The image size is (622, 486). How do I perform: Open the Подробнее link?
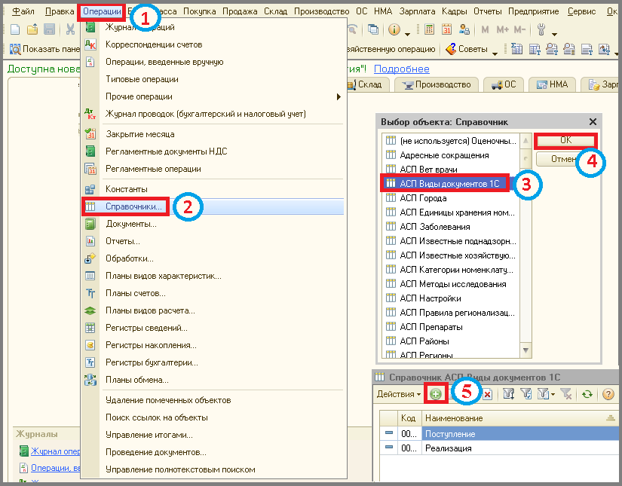pos(401,69)
